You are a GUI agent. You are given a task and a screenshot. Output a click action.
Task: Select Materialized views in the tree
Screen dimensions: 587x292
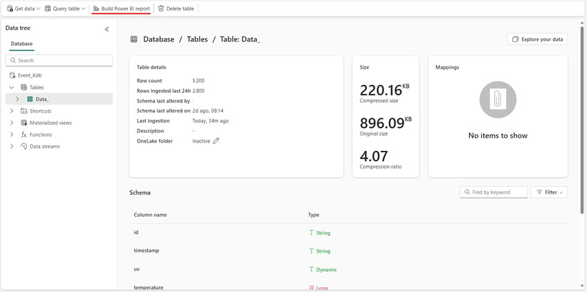click(51, 122)
